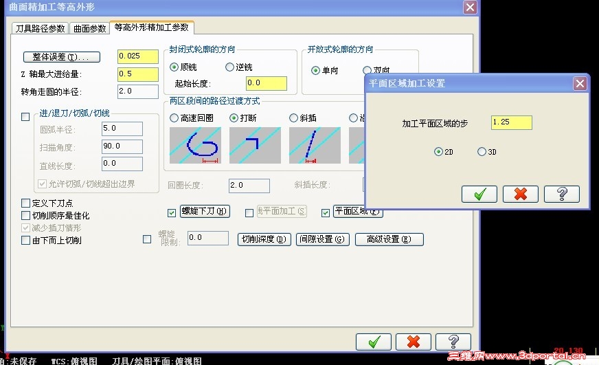This screenshot has height=365, width=599.
Task: Open the 整体误差(T)... settings button
Action: (62, 57)
